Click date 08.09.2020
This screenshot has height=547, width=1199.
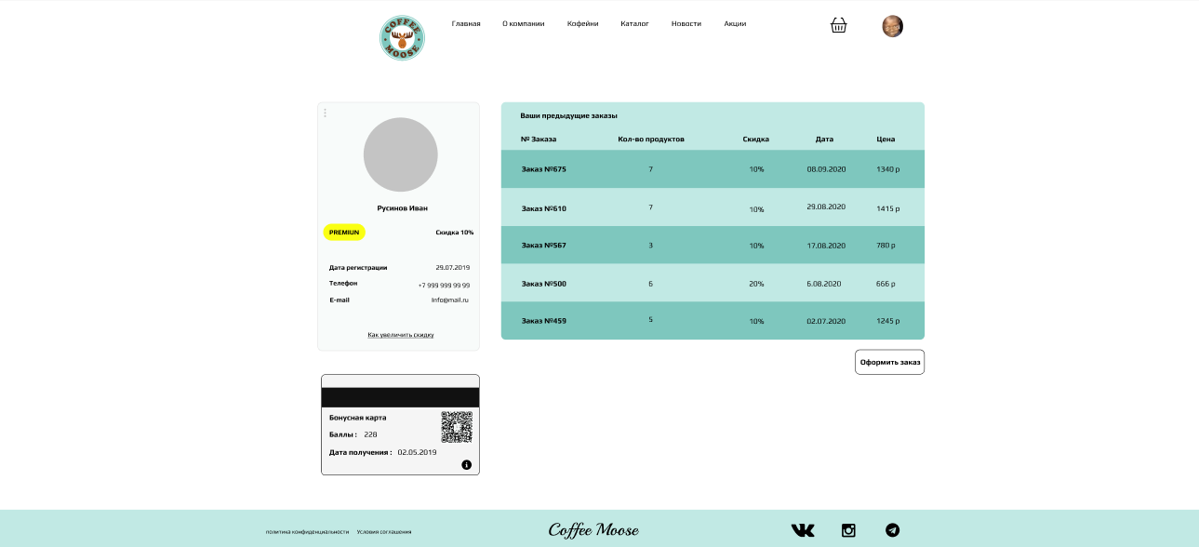click(x=826, y=169)
